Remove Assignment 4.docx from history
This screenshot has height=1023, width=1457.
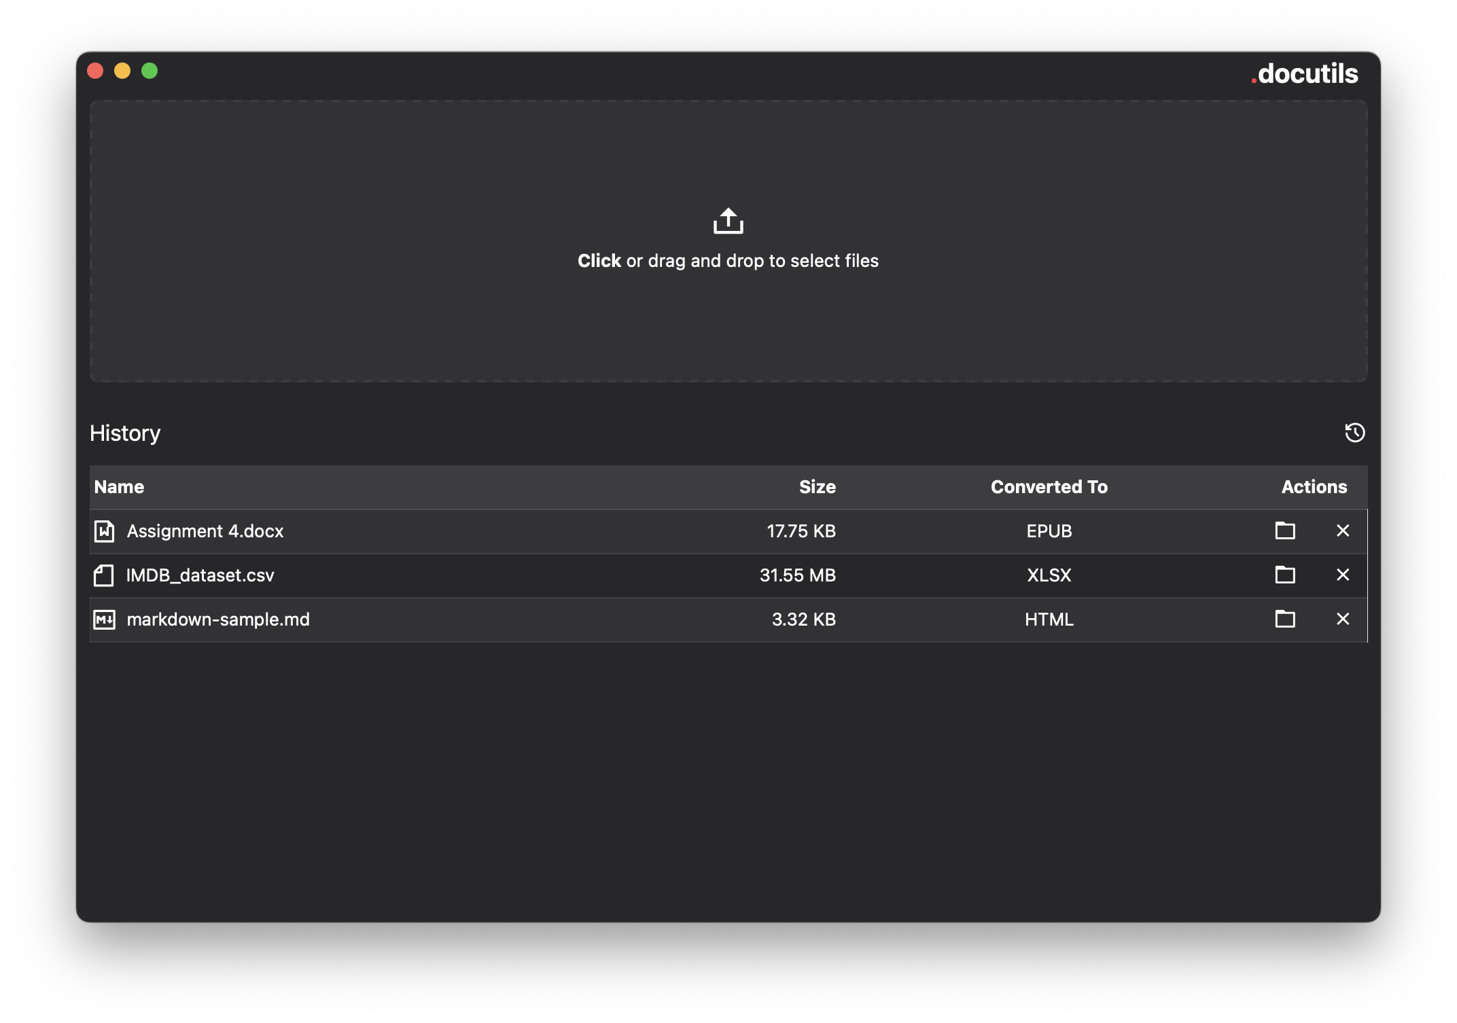click(1344, 531)
